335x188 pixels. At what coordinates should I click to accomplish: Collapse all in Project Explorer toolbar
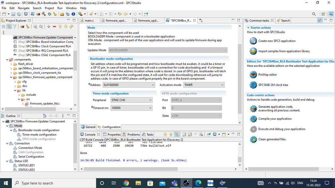pyautogui.click(x=4, y=27)
